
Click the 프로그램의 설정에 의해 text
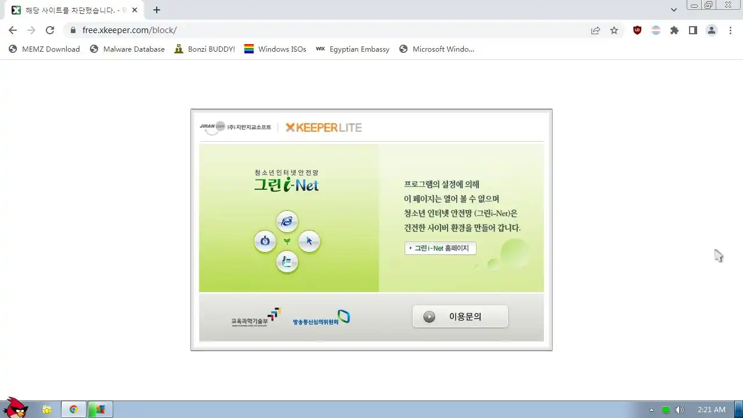[x=442, y=185]
